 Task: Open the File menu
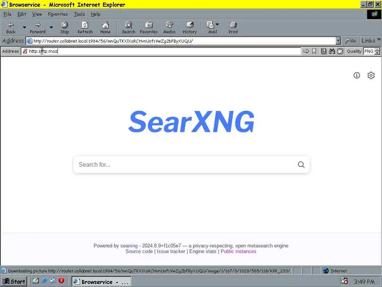coord(7,14)
